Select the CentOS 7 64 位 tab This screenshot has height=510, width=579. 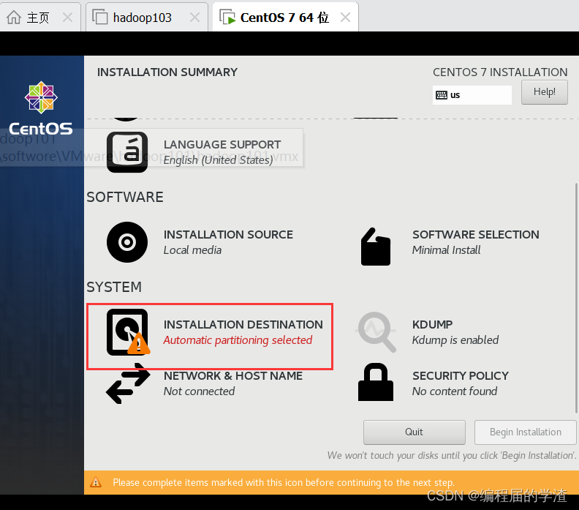(x=284, y=18)
